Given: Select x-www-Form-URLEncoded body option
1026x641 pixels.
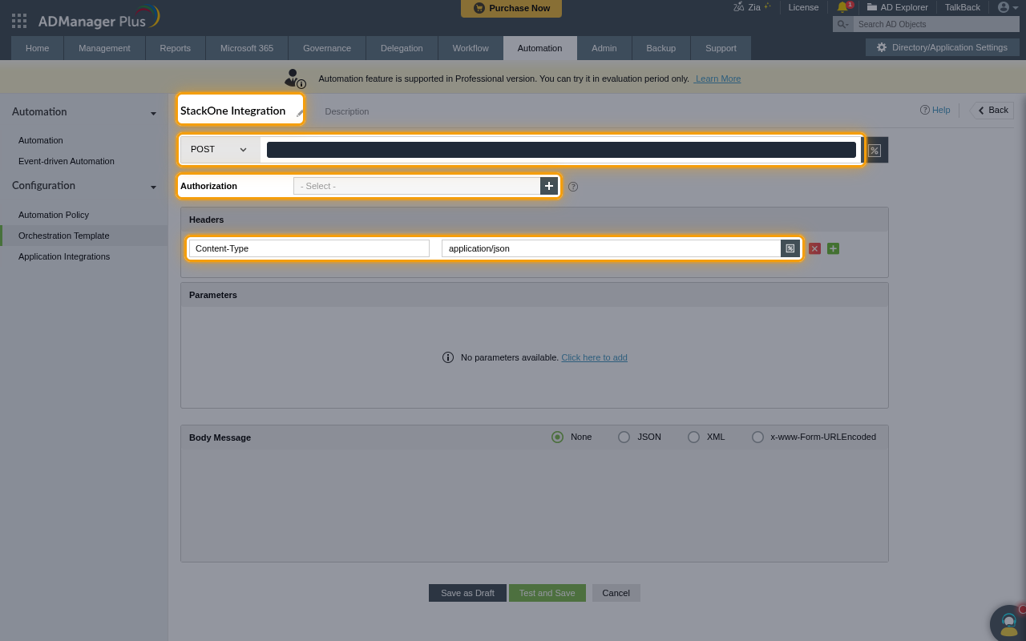Looking at the screenshot, I should pyautogui.click(x=757, y=437).
